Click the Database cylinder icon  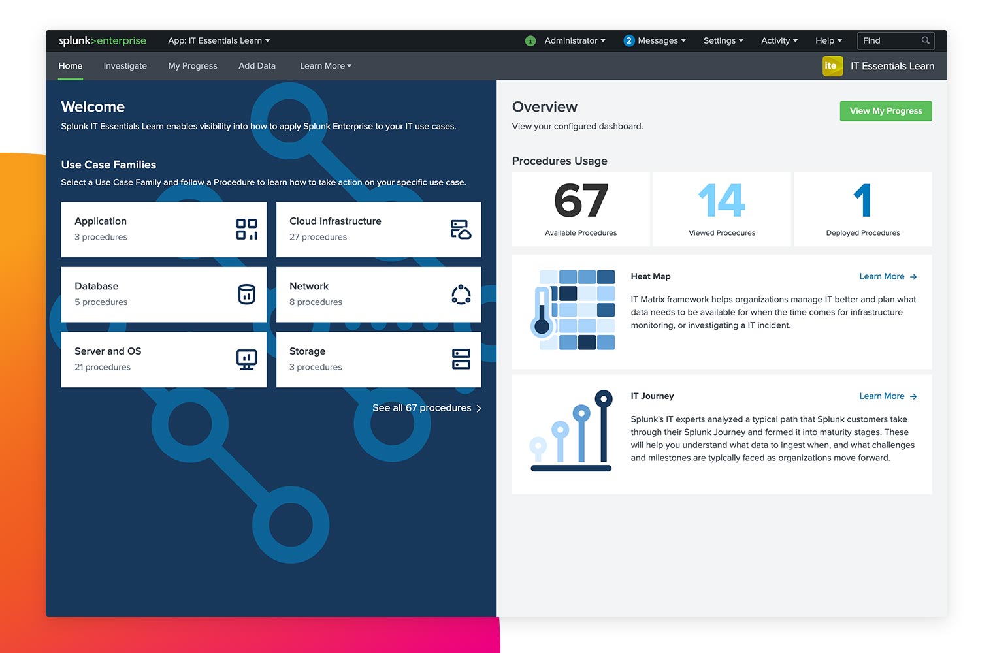click(246, 295)
